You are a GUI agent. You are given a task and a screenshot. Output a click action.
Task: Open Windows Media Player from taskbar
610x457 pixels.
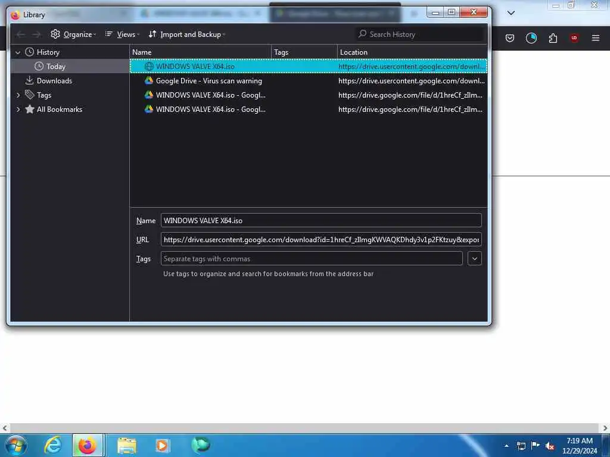click(x=162, y=446)
